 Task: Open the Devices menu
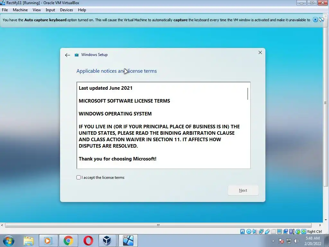[x=67, y=10]
